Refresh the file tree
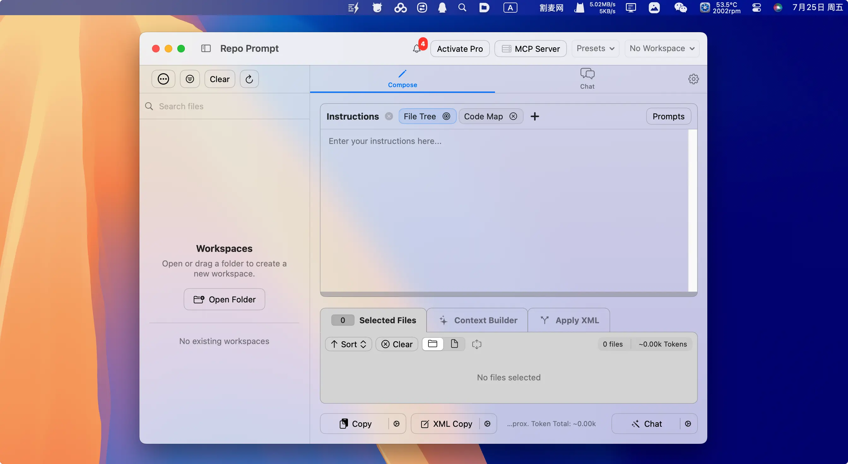This screenshot has height=464, width=848. click(x=249, y=79)
